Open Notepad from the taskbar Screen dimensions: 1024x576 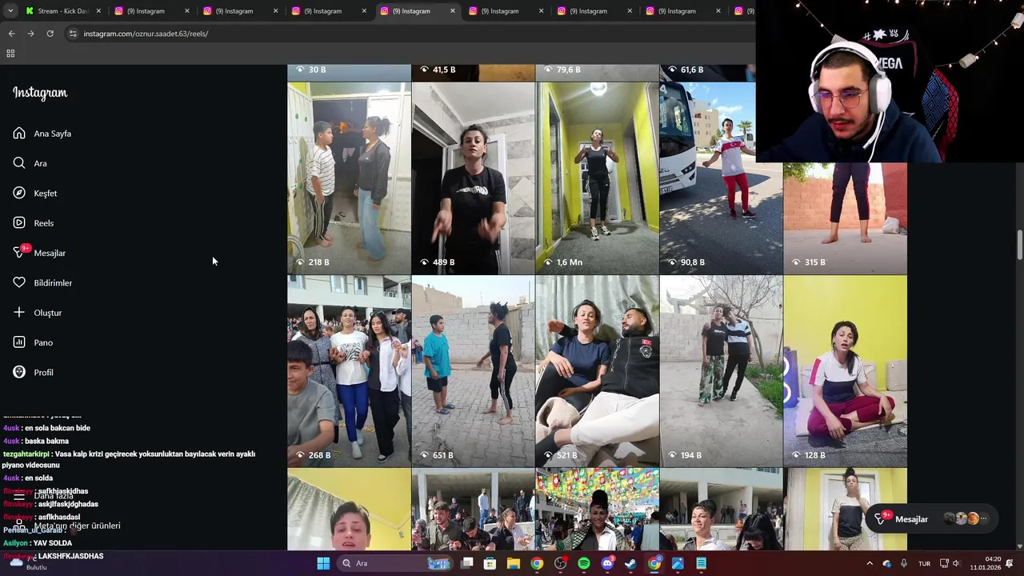click(701, 563)
